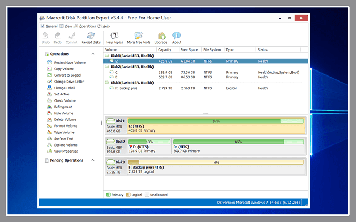Click the Capacity column header
Image resolution: width=356 pixels, height=222 pixels.
tap(165, 49)
